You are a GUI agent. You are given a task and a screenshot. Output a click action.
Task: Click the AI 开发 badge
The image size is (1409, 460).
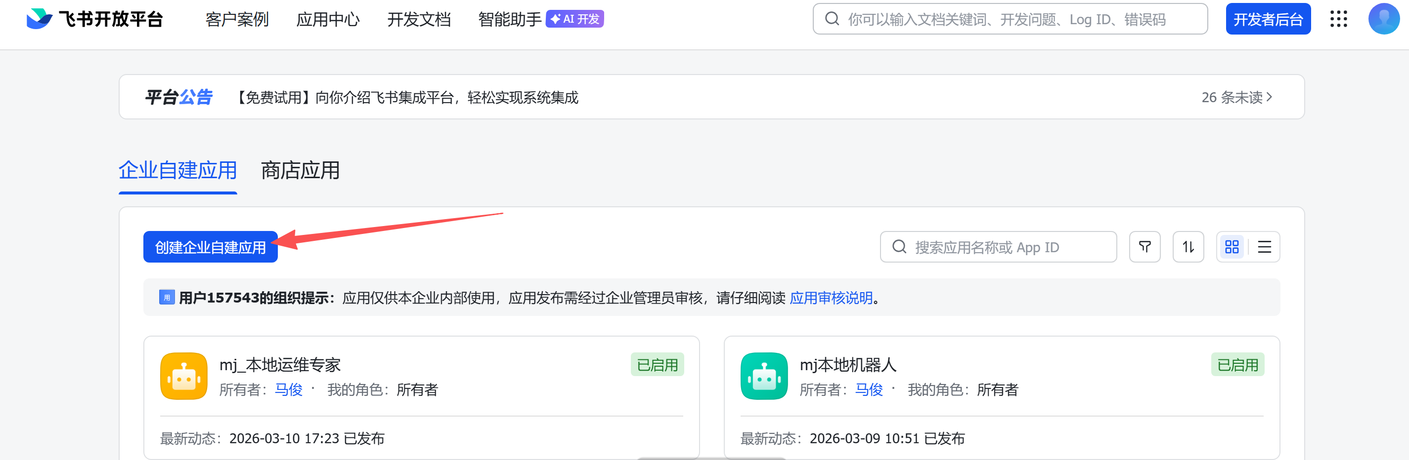pyautogui.click(x=574, y=19)
